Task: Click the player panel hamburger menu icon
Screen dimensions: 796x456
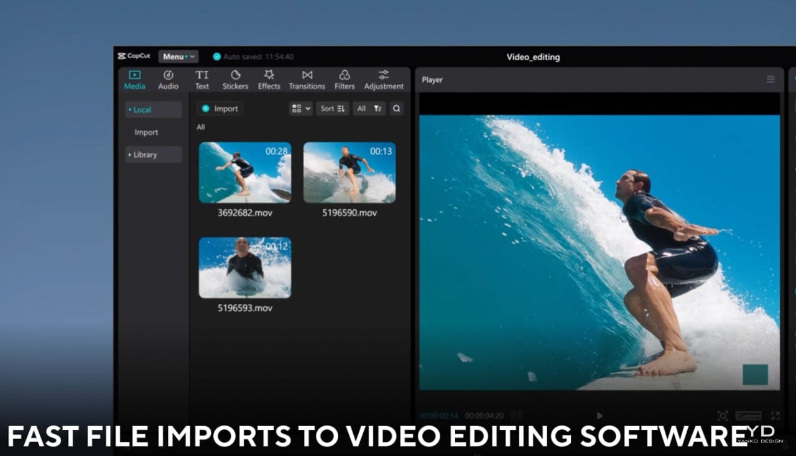Action: (x=771, y=80)
